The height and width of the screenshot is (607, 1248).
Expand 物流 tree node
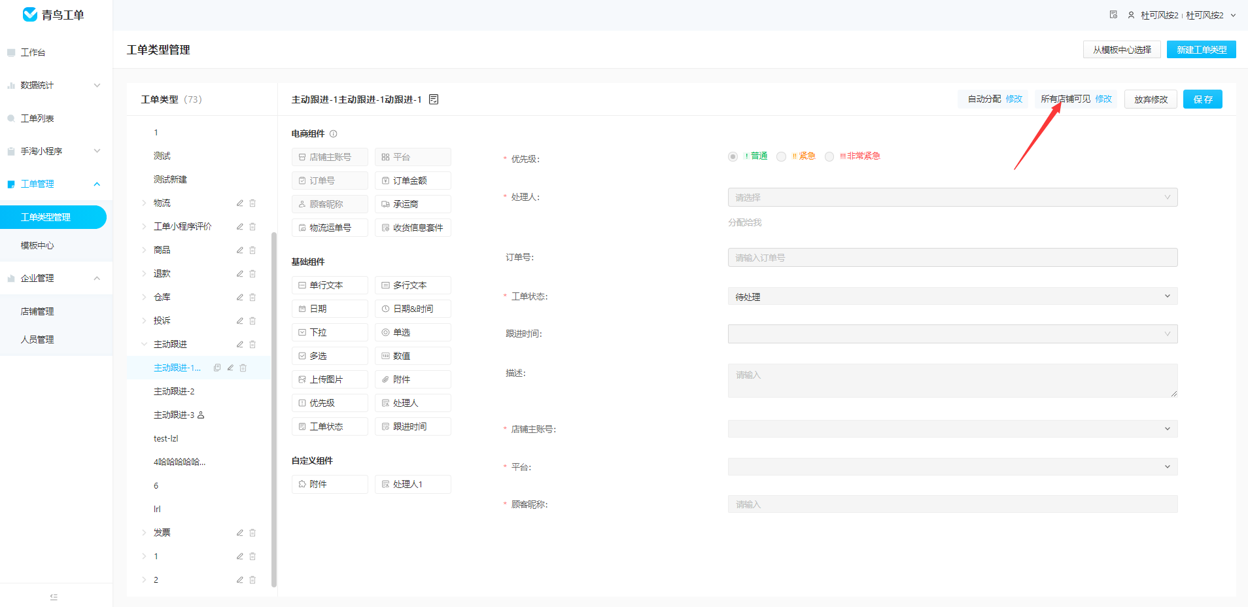(144, 203)
